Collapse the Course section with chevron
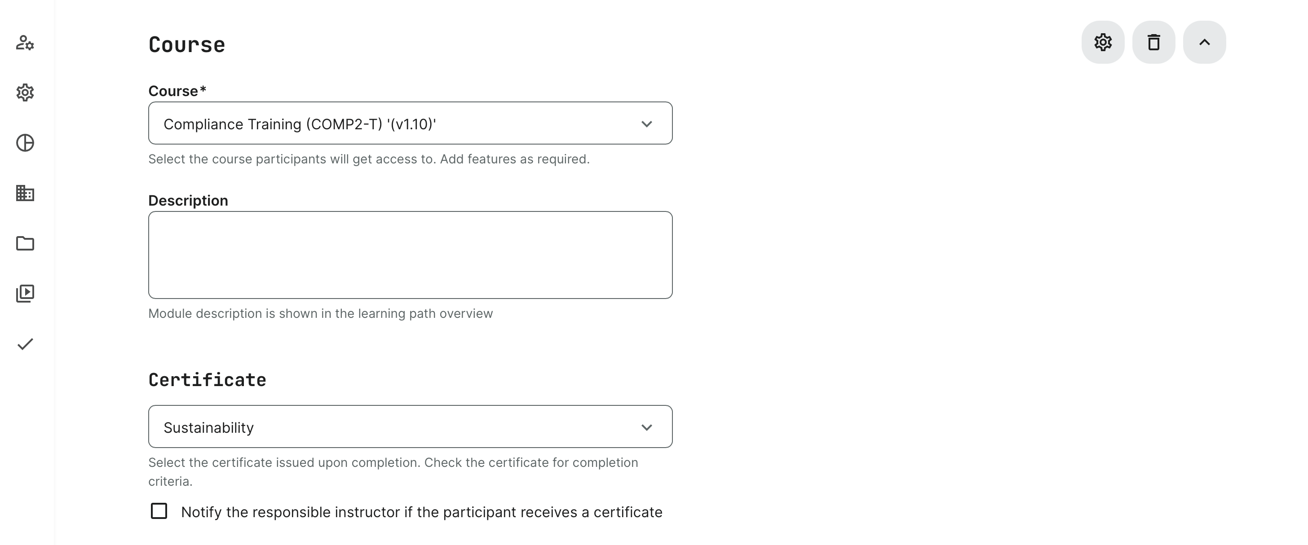Screen dimensions: 1308x545 coord(1204,42)
